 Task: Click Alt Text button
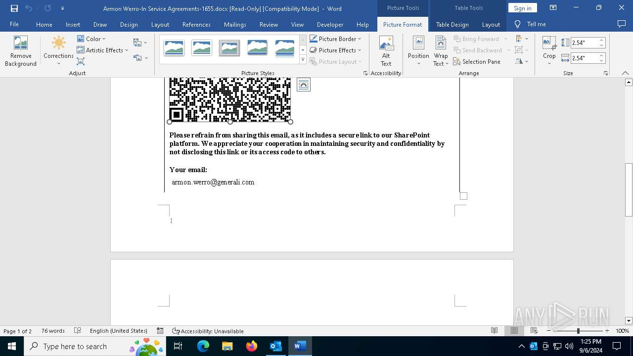pos(386,51)
